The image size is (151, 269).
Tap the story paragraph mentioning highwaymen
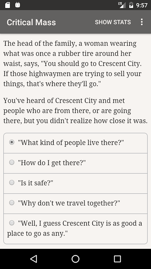tap(72, 64)
